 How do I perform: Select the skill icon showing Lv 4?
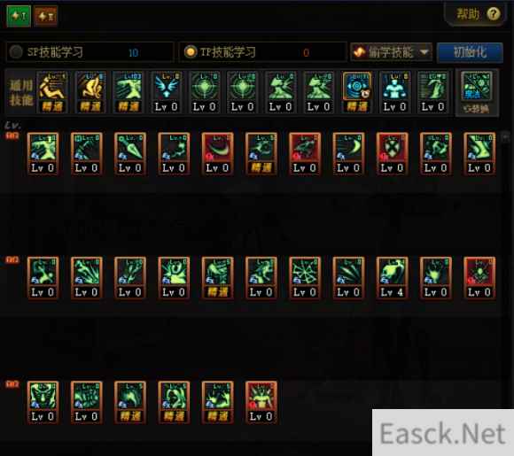(392, 278)
